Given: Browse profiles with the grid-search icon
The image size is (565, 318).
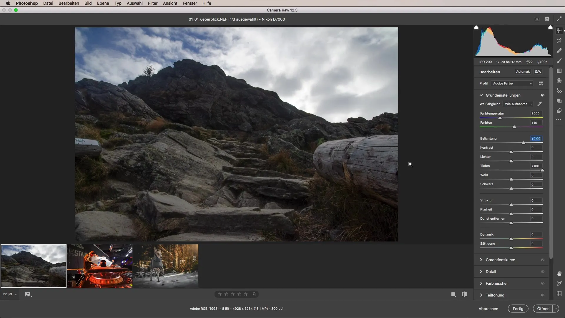Looking at the screenshot, I should [x=541, y=84].
